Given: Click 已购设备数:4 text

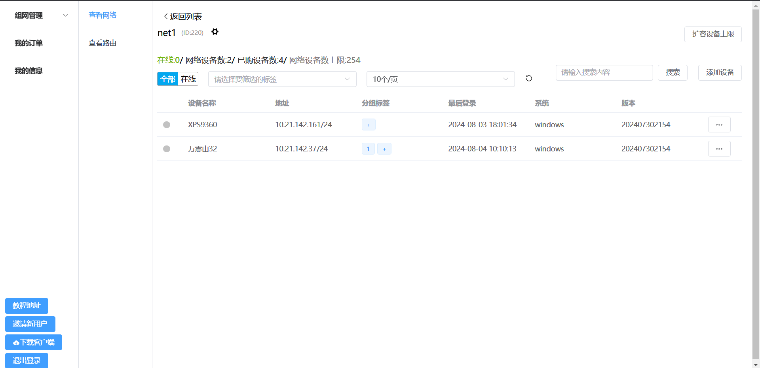Looking at the screenshot, I should pyautogui.click(x=260, y=60).
